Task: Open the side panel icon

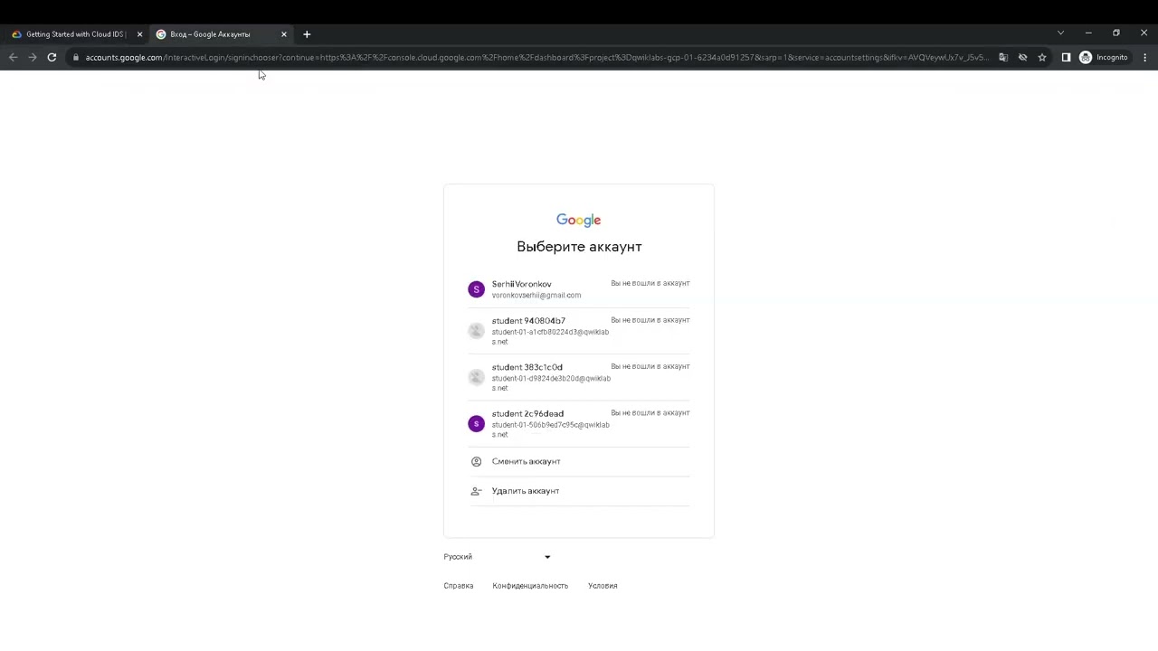Action: (x=1066, y=57)
